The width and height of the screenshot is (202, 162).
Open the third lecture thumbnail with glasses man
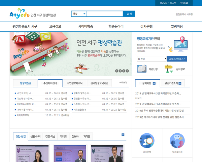(x=107, y=153)
